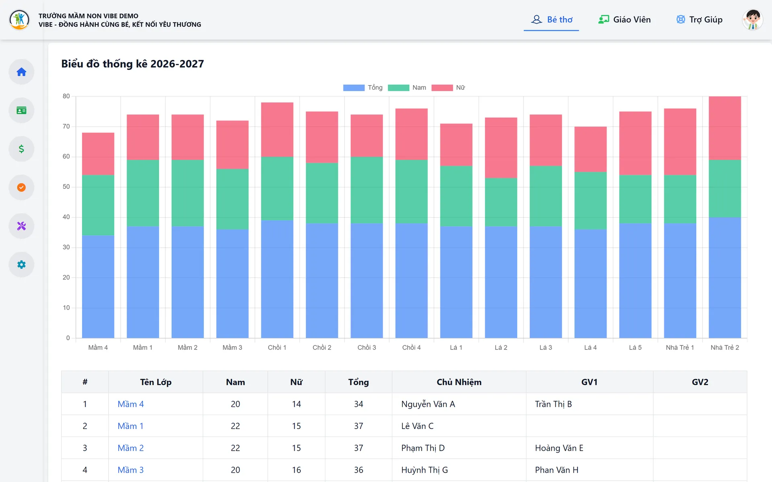Switch to the Giáo Viên tab

(x=624, y=20)
